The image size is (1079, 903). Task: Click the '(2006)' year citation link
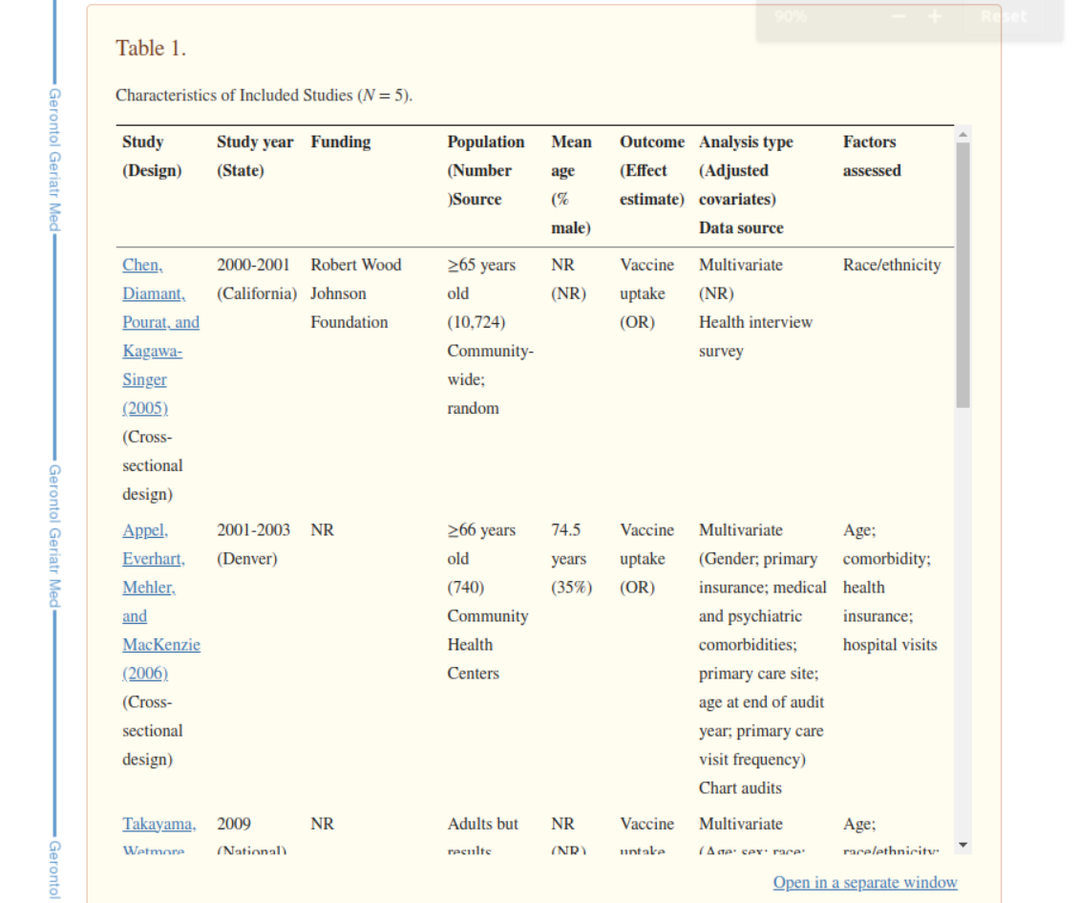[145, 673]
